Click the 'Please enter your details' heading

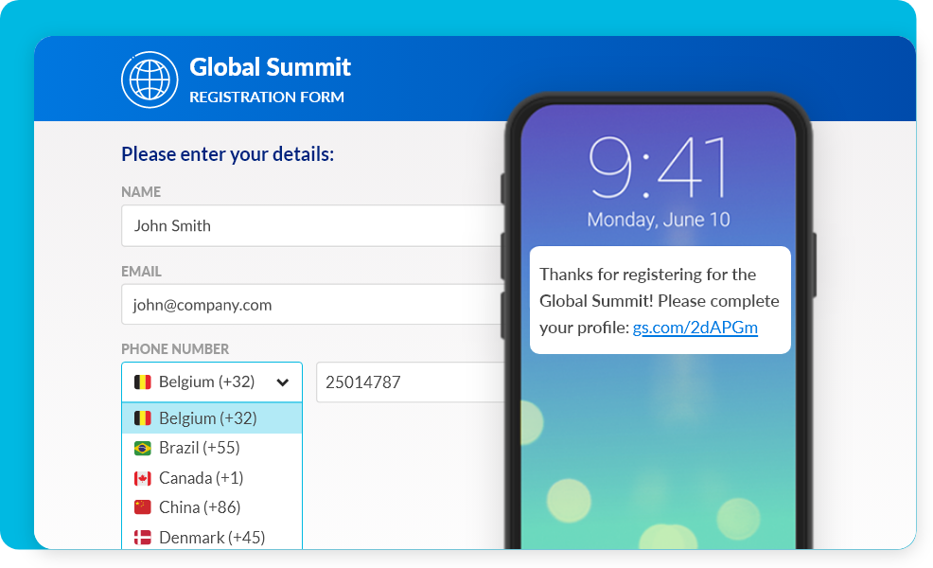pyautogui.click(x=227, y=153)
